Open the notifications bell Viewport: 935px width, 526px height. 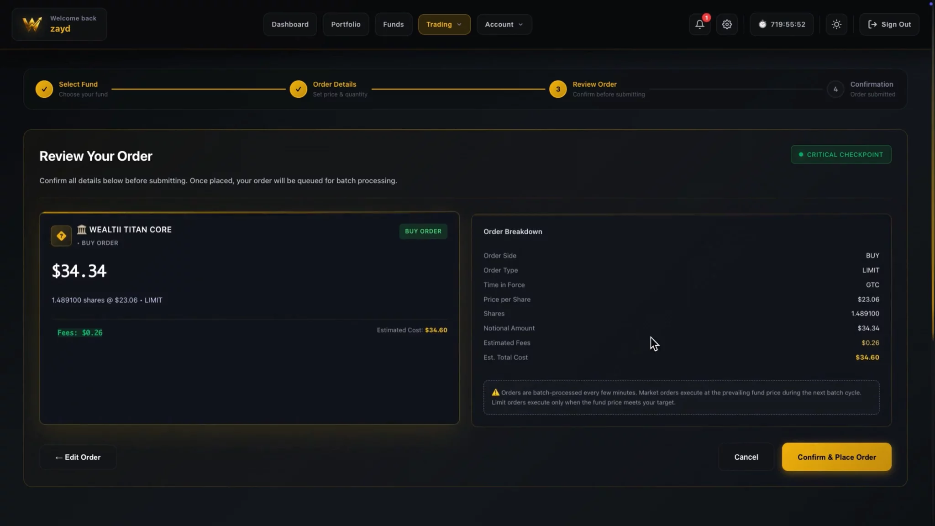pyautogui.click(x=699, y=24)
